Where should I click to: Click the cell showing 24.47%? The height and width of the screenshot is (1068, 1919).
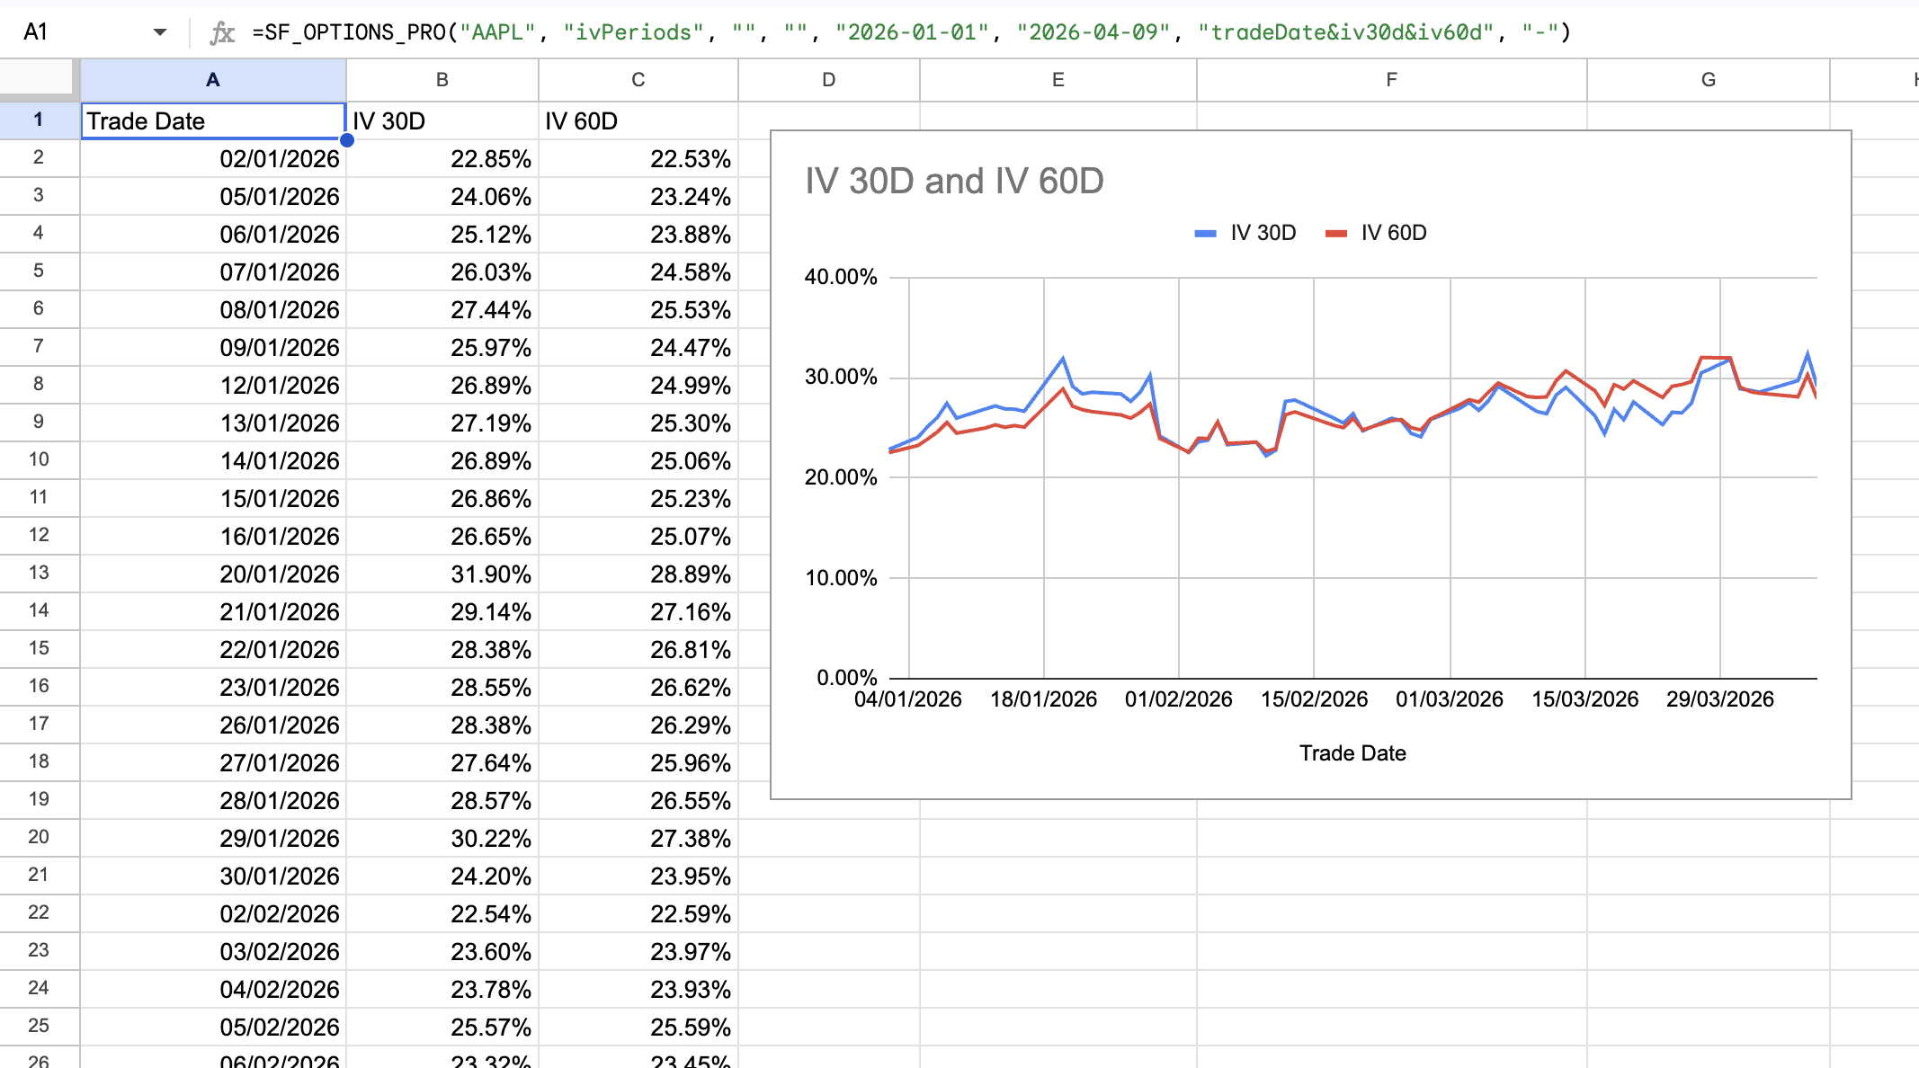(x=638, y=348)
